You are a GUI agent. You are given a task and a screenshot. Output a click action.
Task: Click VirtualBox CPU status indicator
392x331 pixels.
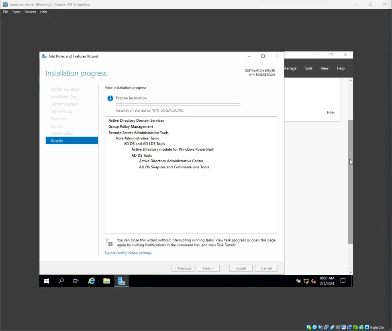click(x=355, y=327)
